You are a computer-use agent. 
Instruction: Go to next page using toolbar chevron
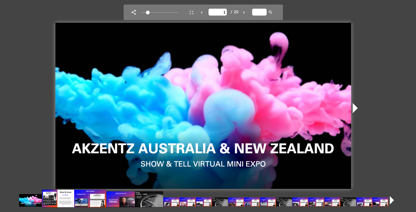click(244, 12)
